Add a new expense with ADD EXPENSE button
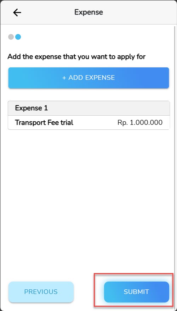This screenshot has height=311, width=177. (88, 78)
